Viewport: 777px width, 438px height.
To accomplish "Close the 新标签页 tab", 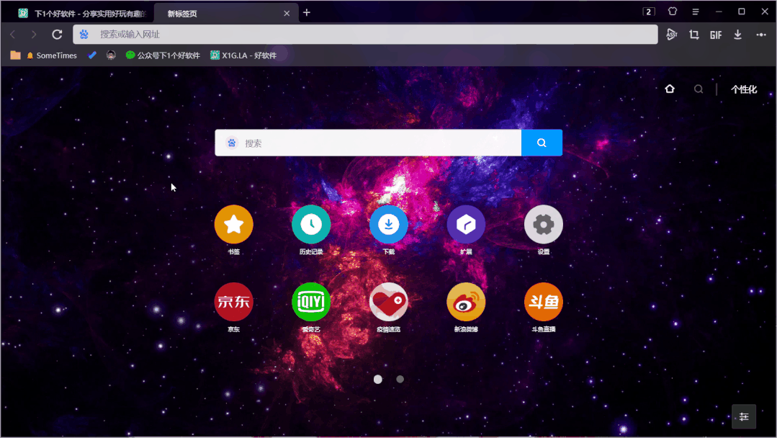I will click(x=287, y=14).
